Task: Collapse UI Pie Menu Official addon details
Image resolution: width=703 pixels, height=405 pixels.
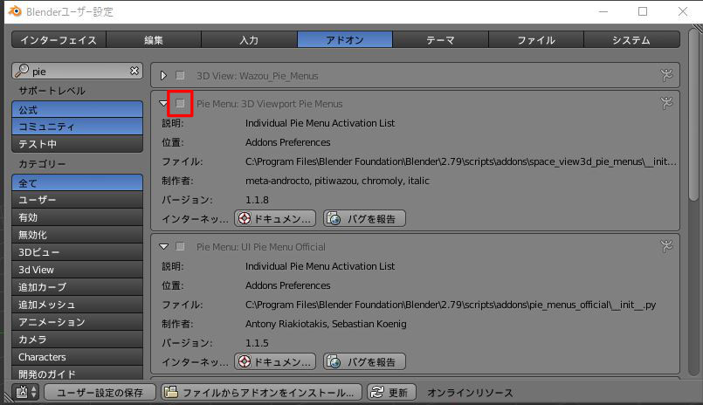Action: pos(163,246)
